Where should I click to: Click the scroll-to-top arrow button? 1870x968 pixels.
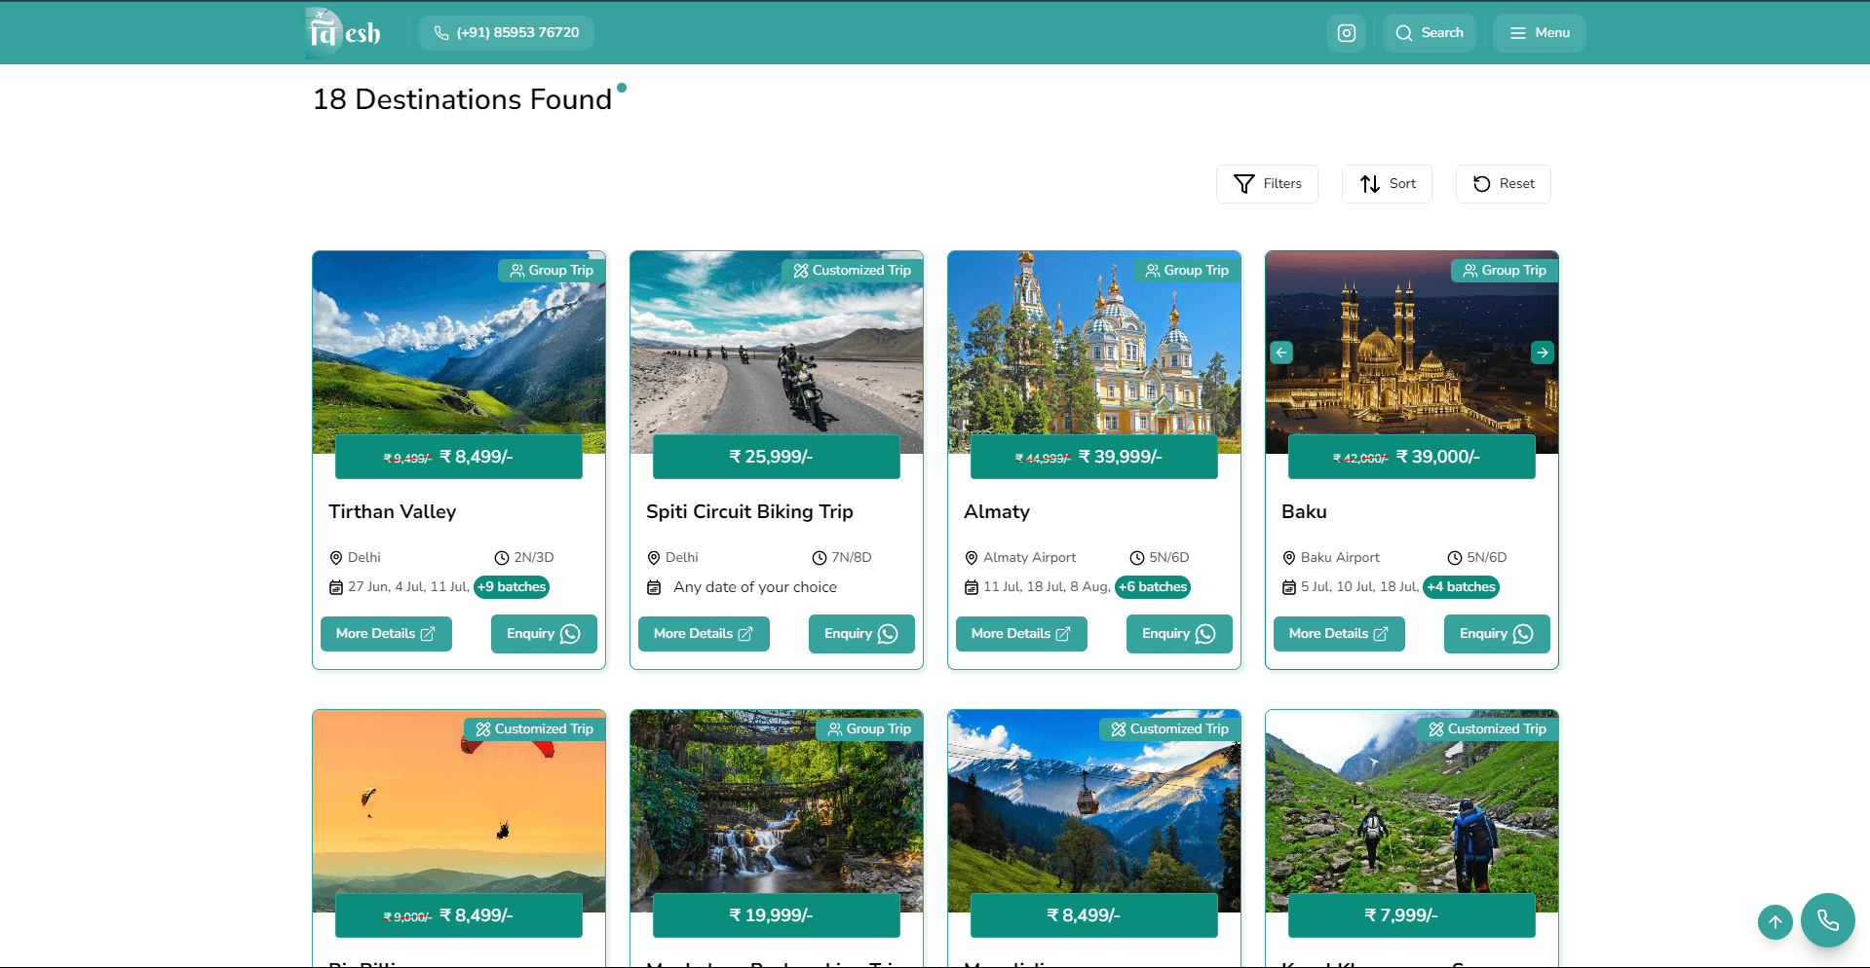(1775, 922)
